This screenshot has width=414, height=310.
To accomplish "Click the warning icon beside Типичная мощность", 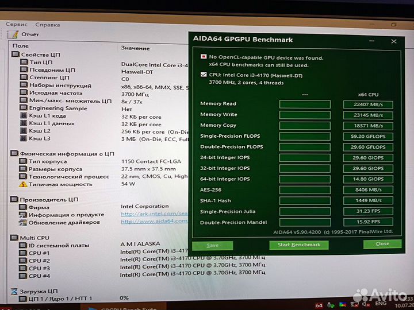I will pyautogui.click(x=23, y=184).
